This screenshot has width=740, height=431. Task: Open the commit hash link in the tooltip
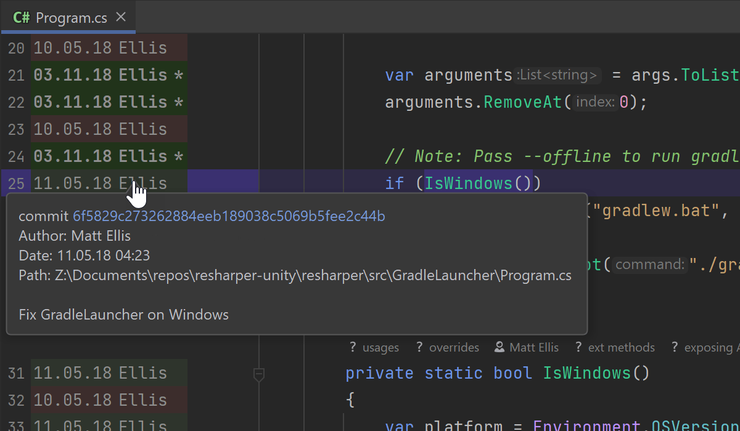pos(229,216)
